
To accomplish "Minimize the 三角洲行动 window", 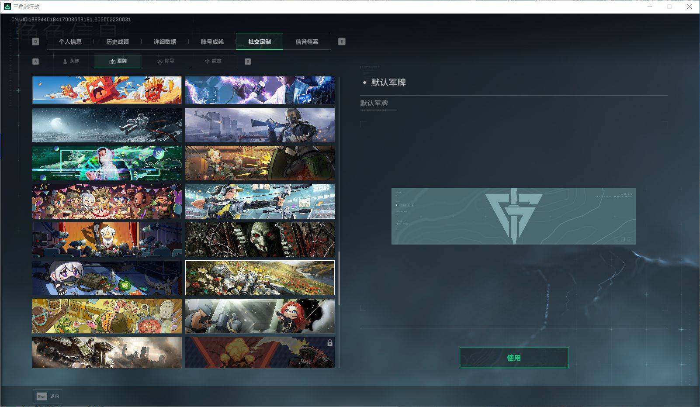I will click(x=650, y=7).
